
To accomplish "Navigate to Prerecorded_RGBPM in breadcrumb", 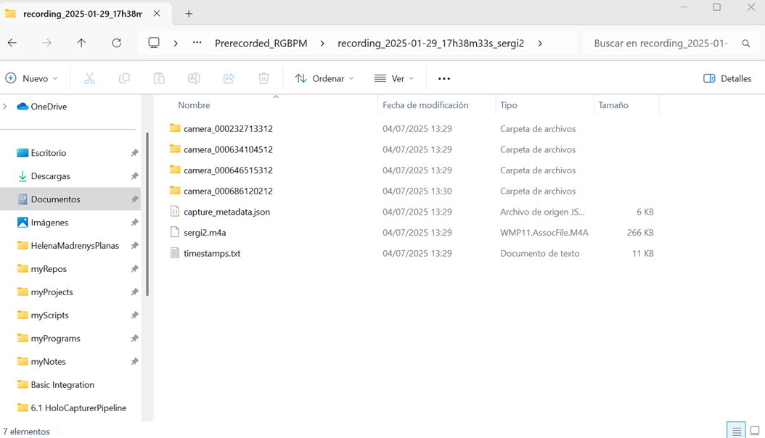I will coord(261,44).
